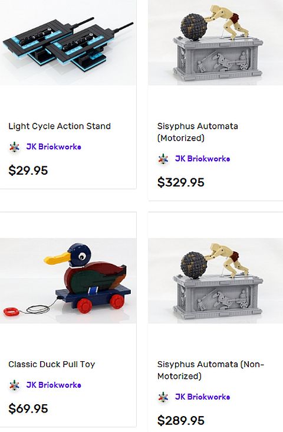Screen dimensions: 283x432
Task: Click JK Brickworks logo icon under Classic Duck Pull Toy
Action: click(x=14, y=385)
